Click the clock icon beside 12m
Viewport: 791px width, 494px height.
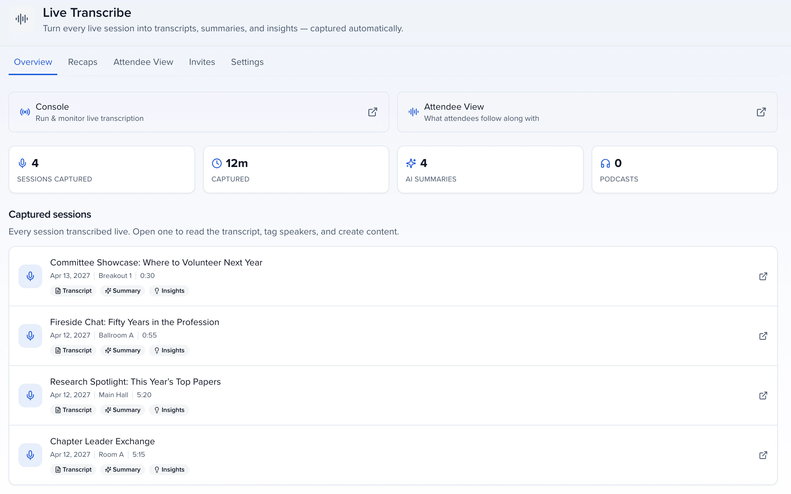click(x=217, y=163)
